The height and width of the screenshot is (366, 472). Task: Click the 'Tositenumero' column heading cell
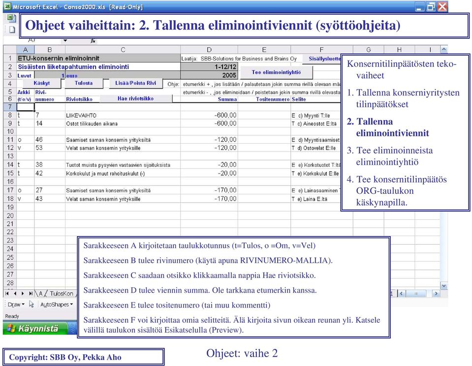(x=264, y=99)
